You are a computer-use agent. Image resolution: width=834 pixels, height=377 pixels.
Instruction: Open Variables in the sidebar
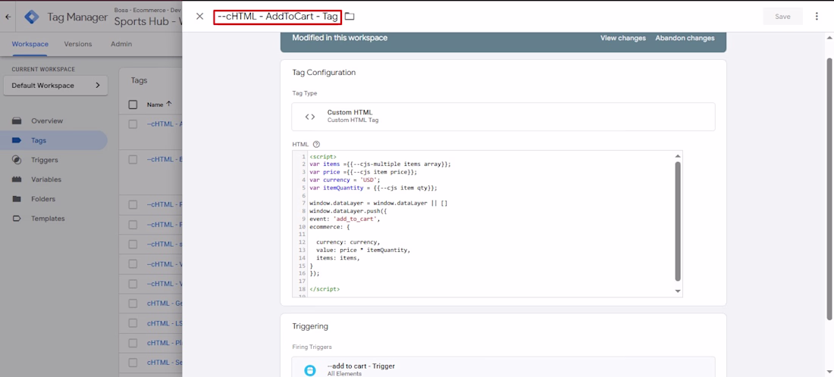tap(46, 179)
